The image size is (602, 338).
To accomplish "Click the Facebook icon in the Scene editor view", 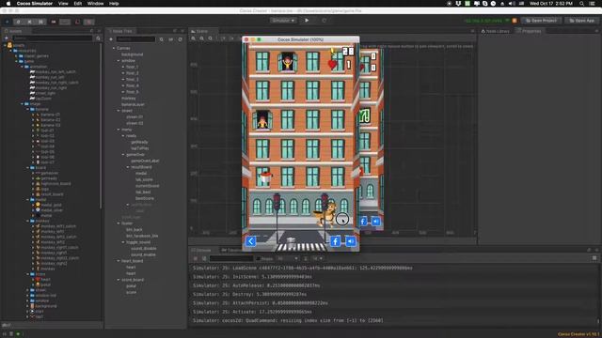I will coord(363,222).
